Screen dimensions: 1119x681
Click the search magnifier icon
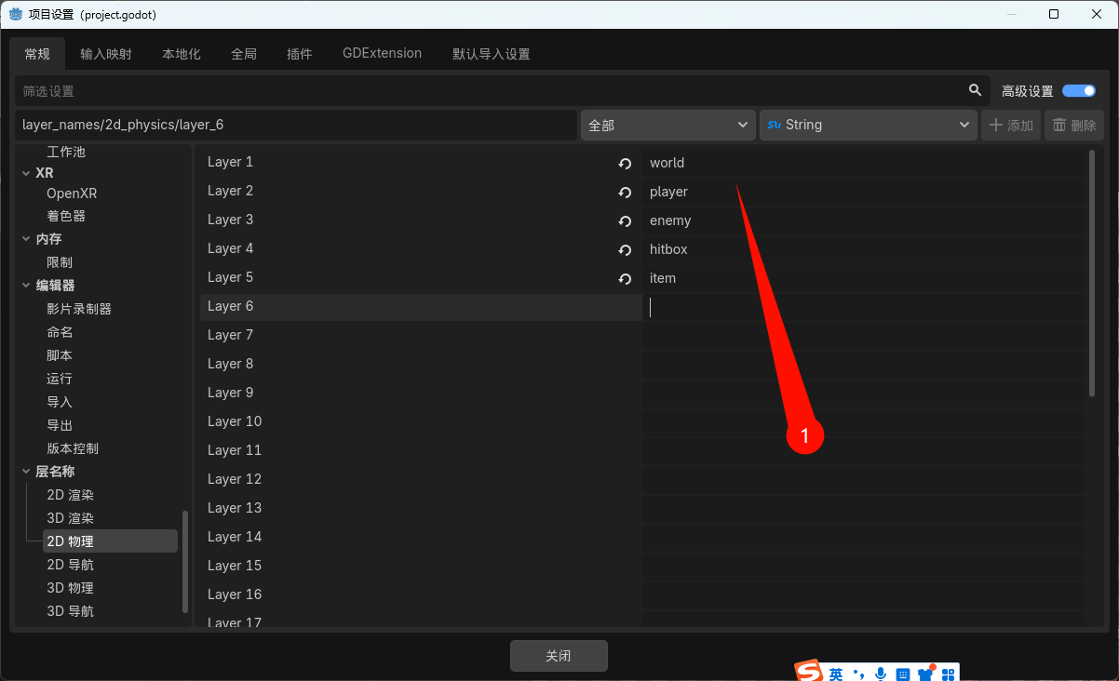[975, 90]
